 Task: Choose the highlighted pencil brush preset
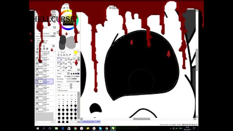[x=60, y=59]
